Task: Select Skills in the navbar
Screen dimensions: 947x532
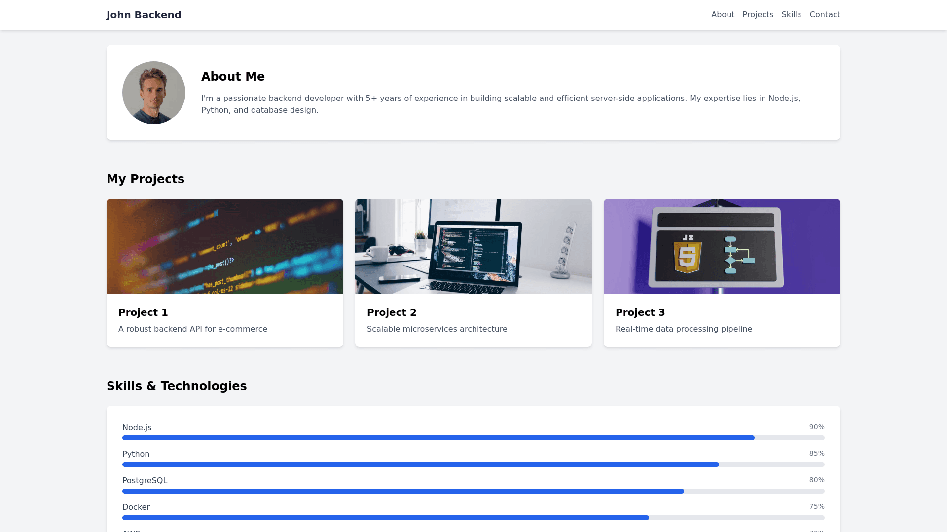Action: click(792, 15)
